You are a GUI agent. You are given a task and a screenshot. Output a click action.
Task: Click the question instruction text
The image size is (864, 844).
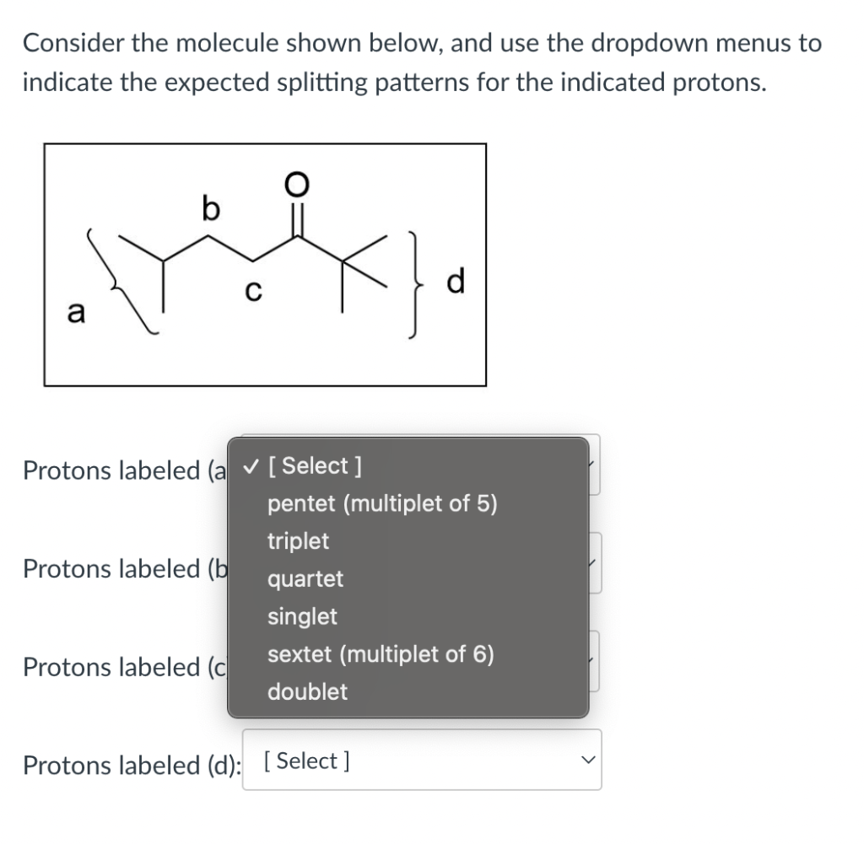[x=422, y=62]
